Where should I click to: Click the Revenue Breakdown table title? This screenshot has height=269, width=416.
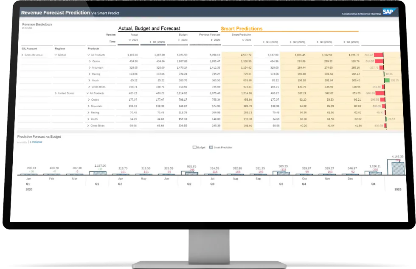[x=37, y=25]
